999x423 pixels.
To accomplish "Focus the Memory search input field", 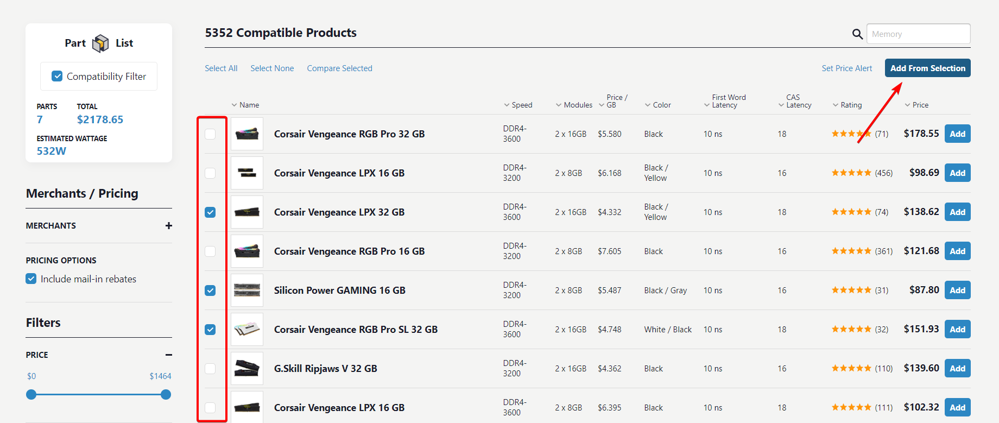I will click(918, 34).
